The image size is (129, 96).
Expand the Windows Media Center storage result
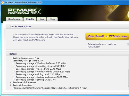tap(14, 71)
